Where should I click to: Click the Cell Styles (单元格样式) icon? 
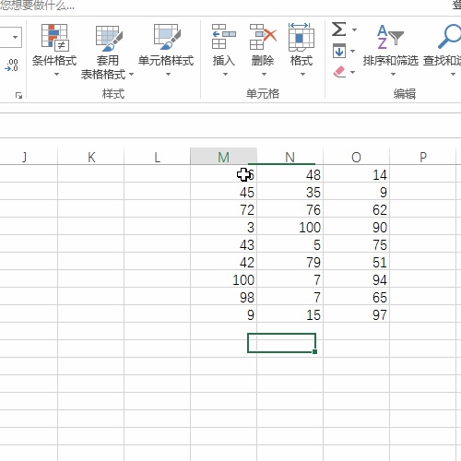coord(167,37)
